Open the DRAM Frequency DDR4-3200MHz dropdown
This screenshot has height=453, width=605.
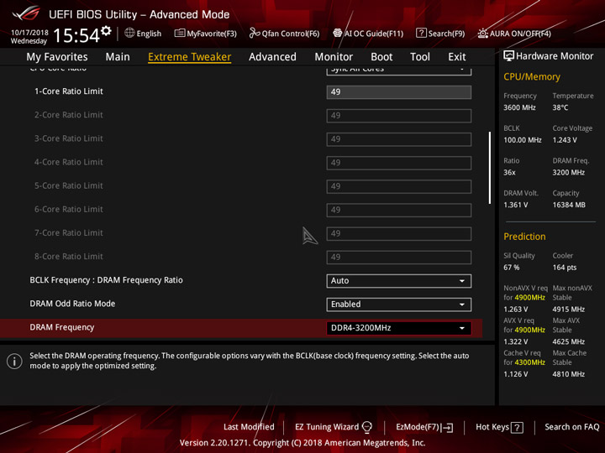[x=398, y=328]
